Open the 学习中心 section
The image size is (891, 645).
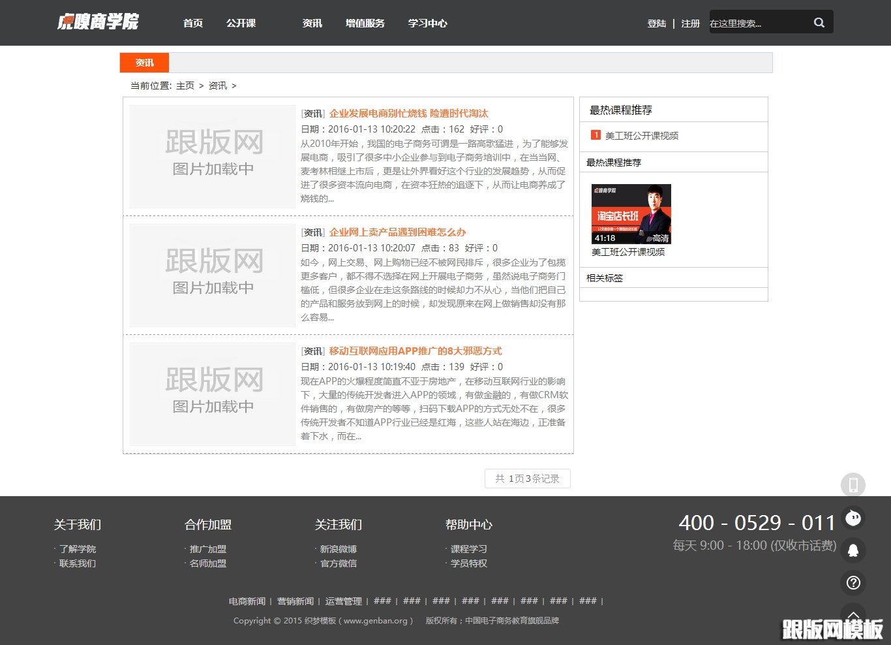(x=427, y=24)
